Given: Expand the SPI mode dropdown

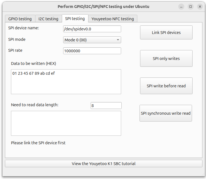Looking at the screenshot, I should point(92,40).
